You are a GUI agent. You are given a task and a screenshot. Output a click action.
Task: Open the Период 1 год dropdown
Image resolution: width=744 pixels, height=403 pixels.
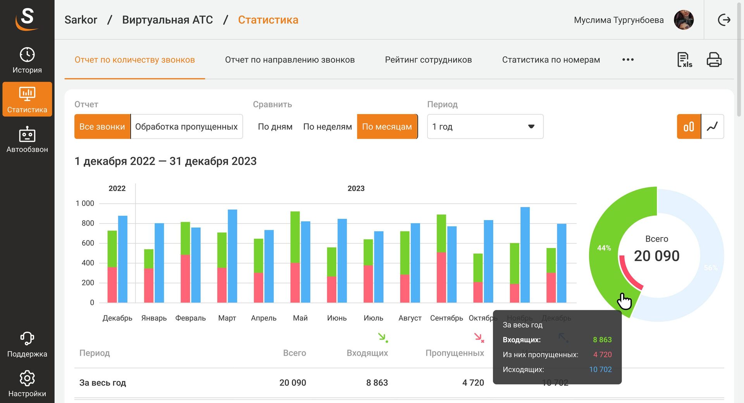[x=485, y=126]
